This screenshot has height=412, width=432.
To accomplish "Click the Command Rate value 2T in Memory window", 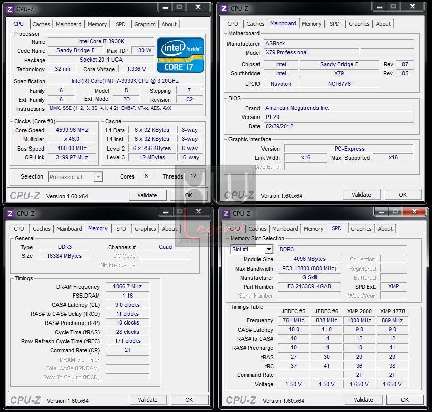I will tap(127, 350).
